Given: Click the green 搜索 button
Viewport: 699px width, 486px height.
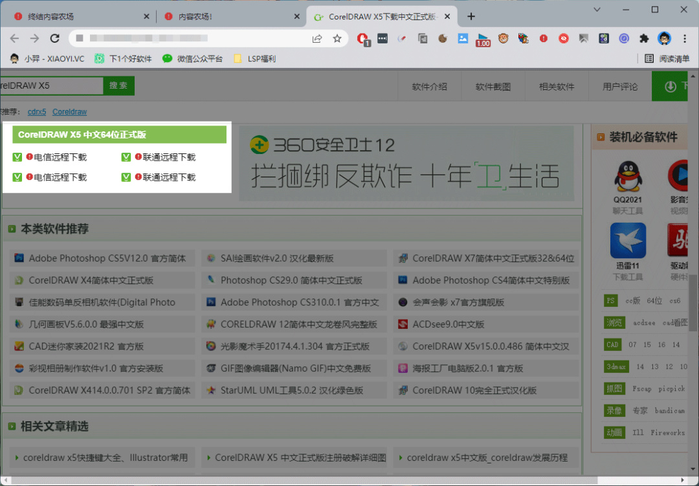Looking at the screenshot, I should pos(118,85).
